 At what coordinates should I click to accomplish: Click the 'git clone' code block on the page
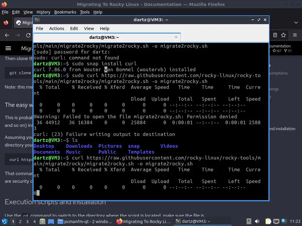[19, 73]
